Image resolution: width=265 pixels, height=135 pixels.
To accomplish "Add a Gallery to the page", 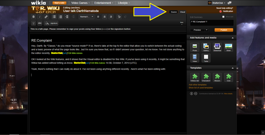I will pyautogui.click(x=206, y=47).
